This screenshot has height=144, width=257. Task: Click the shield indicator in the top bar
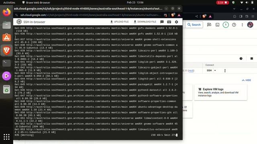pyautogui.click(x=233, y=2)
